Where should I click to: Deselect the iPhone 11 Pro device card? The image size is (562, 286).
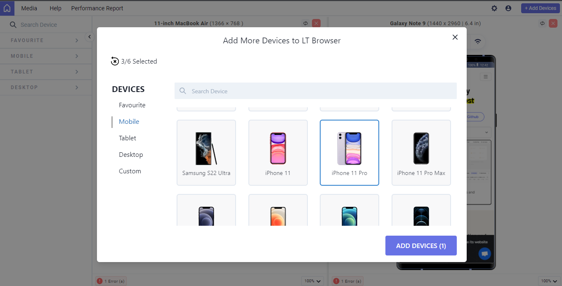[x=349, y=153]
